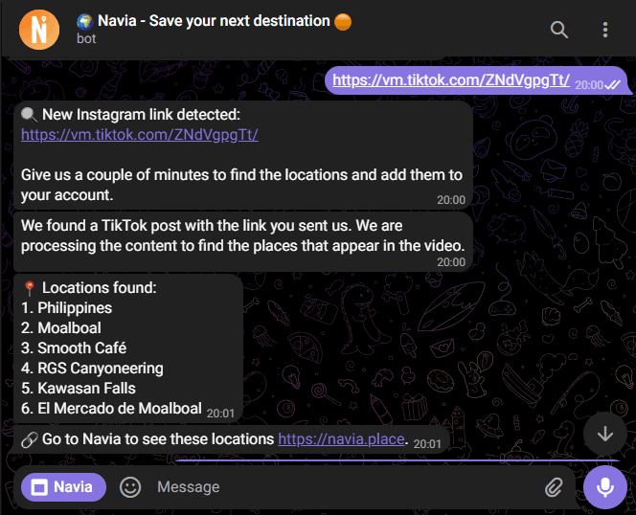Open the Navia bot menu button
Image resolution: width=636 pixels, height=515 pixels.
63,487
